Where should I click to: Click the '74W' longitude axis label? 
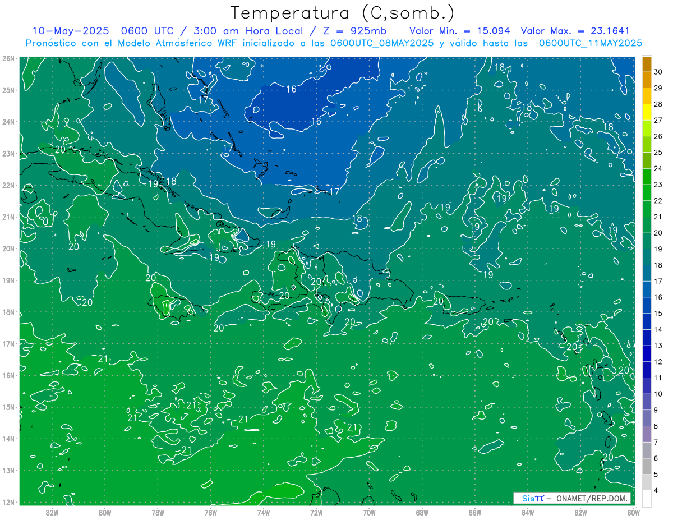pyautogui.click(x=264, y=512)
